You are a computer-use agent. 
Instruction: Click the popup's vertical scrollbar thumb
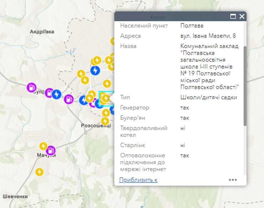pyautogui.click(x=245, y=86)
